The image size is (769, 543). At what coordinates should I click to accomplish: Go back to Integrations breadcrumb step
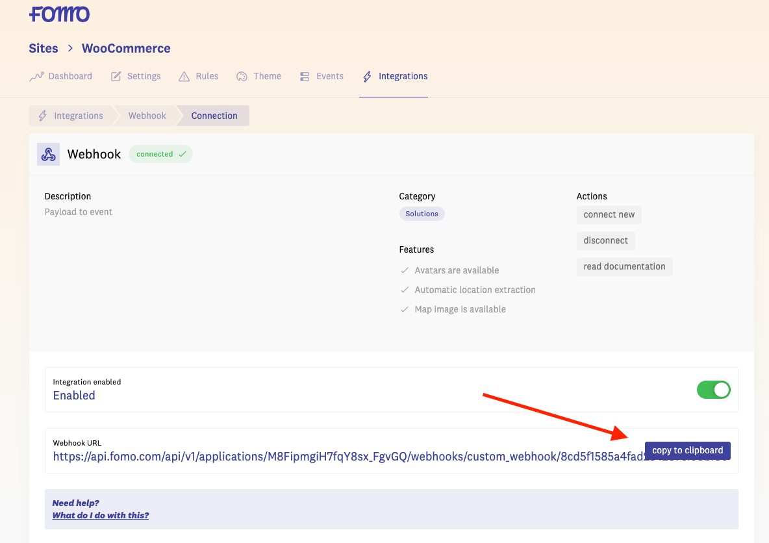[71, 116]
